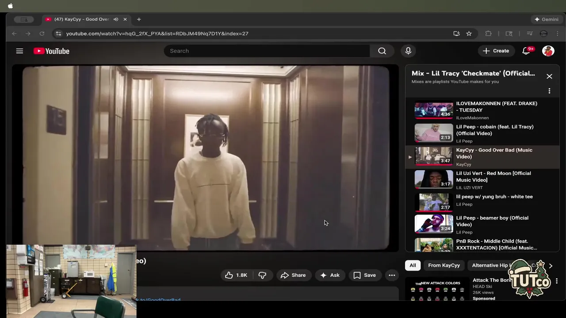
Task: Bookmark this page with the star icon
Action: point(469,34)
